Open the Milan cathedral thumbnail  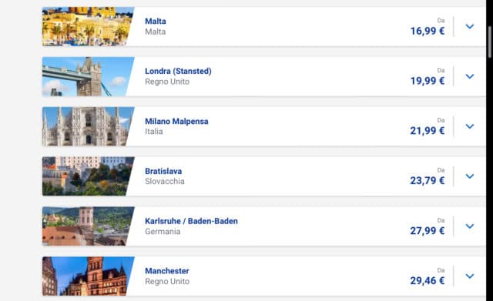point(86,126)
